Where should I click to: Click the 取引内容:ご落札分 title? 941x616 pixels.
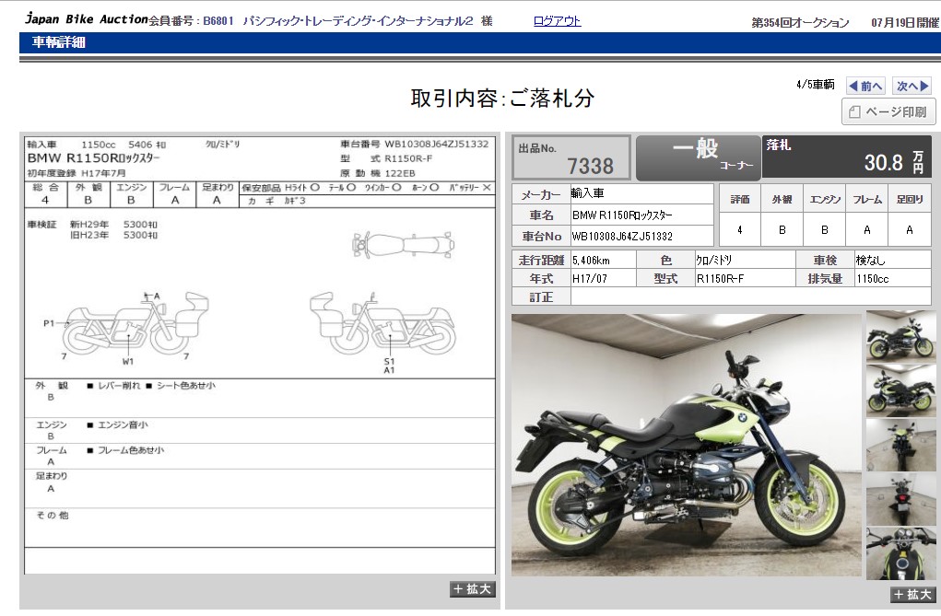pos(502,98)
